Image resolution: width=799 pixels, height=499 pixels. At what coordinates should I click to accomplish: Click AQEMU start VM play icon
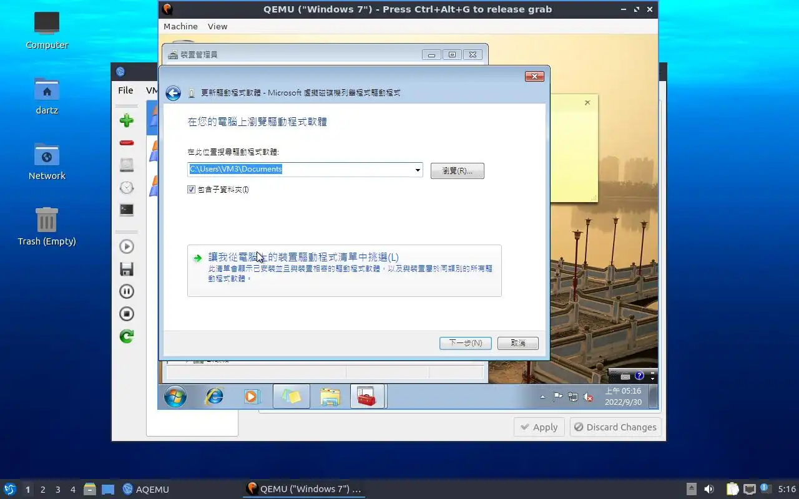(127, 246)
